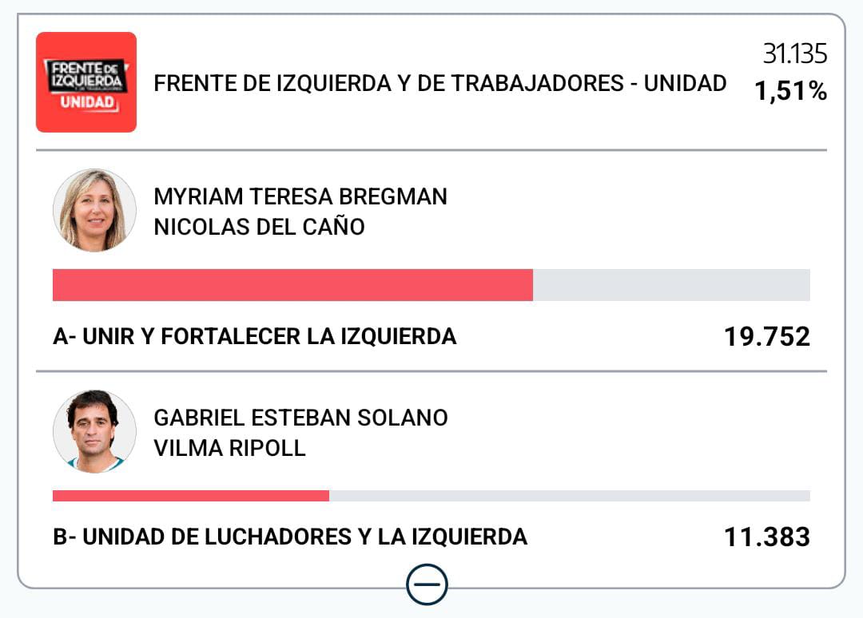This screenshot has height=618, width=863.
Task: Click the name Vilma Ripoll
Action: coord(229,448)
